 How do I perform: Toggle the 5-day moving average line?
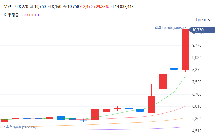click(x=21, y=15)
